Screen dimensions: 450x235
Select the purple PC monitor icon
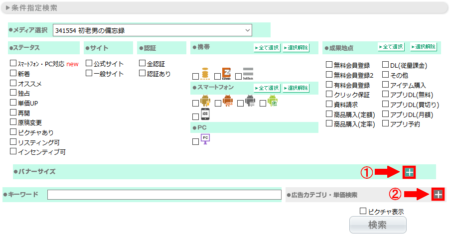[205, 139]
